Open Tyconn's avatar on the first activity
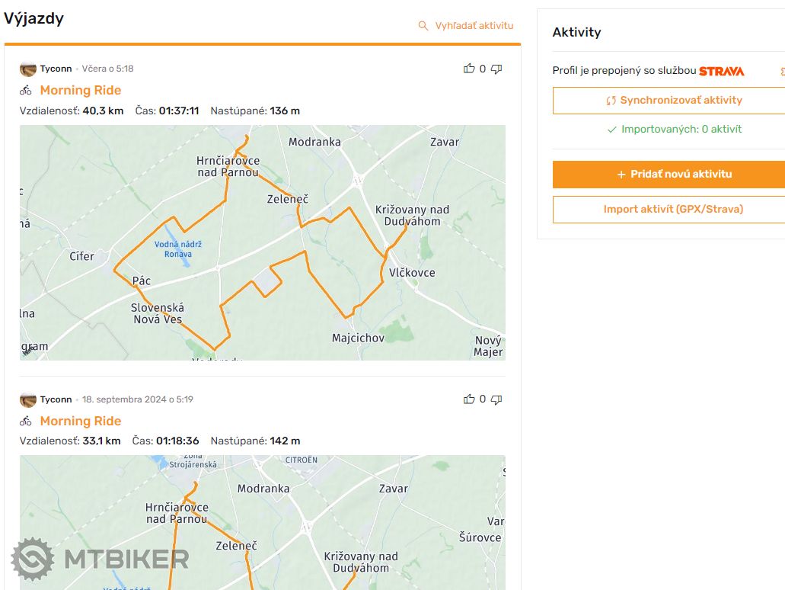Image resolution: width=785 pixels, height=590 pixels. click(28, 69)
